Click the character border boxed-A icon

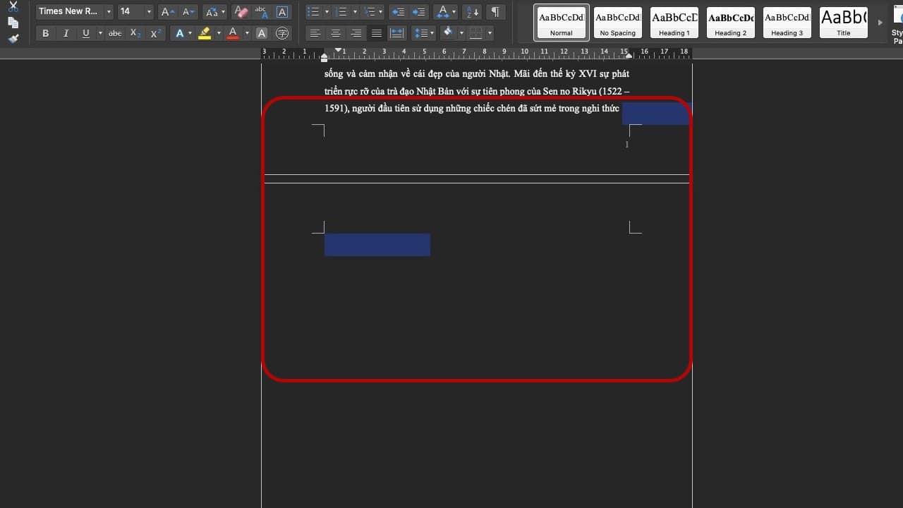coord(282,12)
